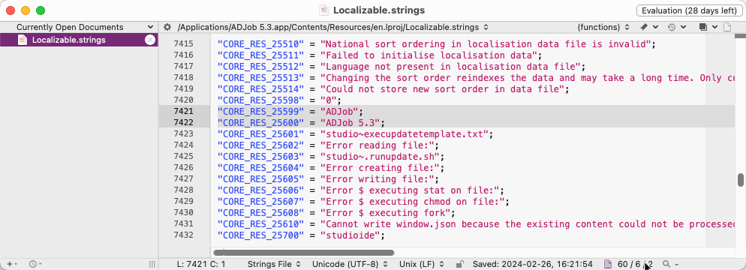
Task: Open the clock-icon history popup in the navigation bar
Action: coord(676,27)
